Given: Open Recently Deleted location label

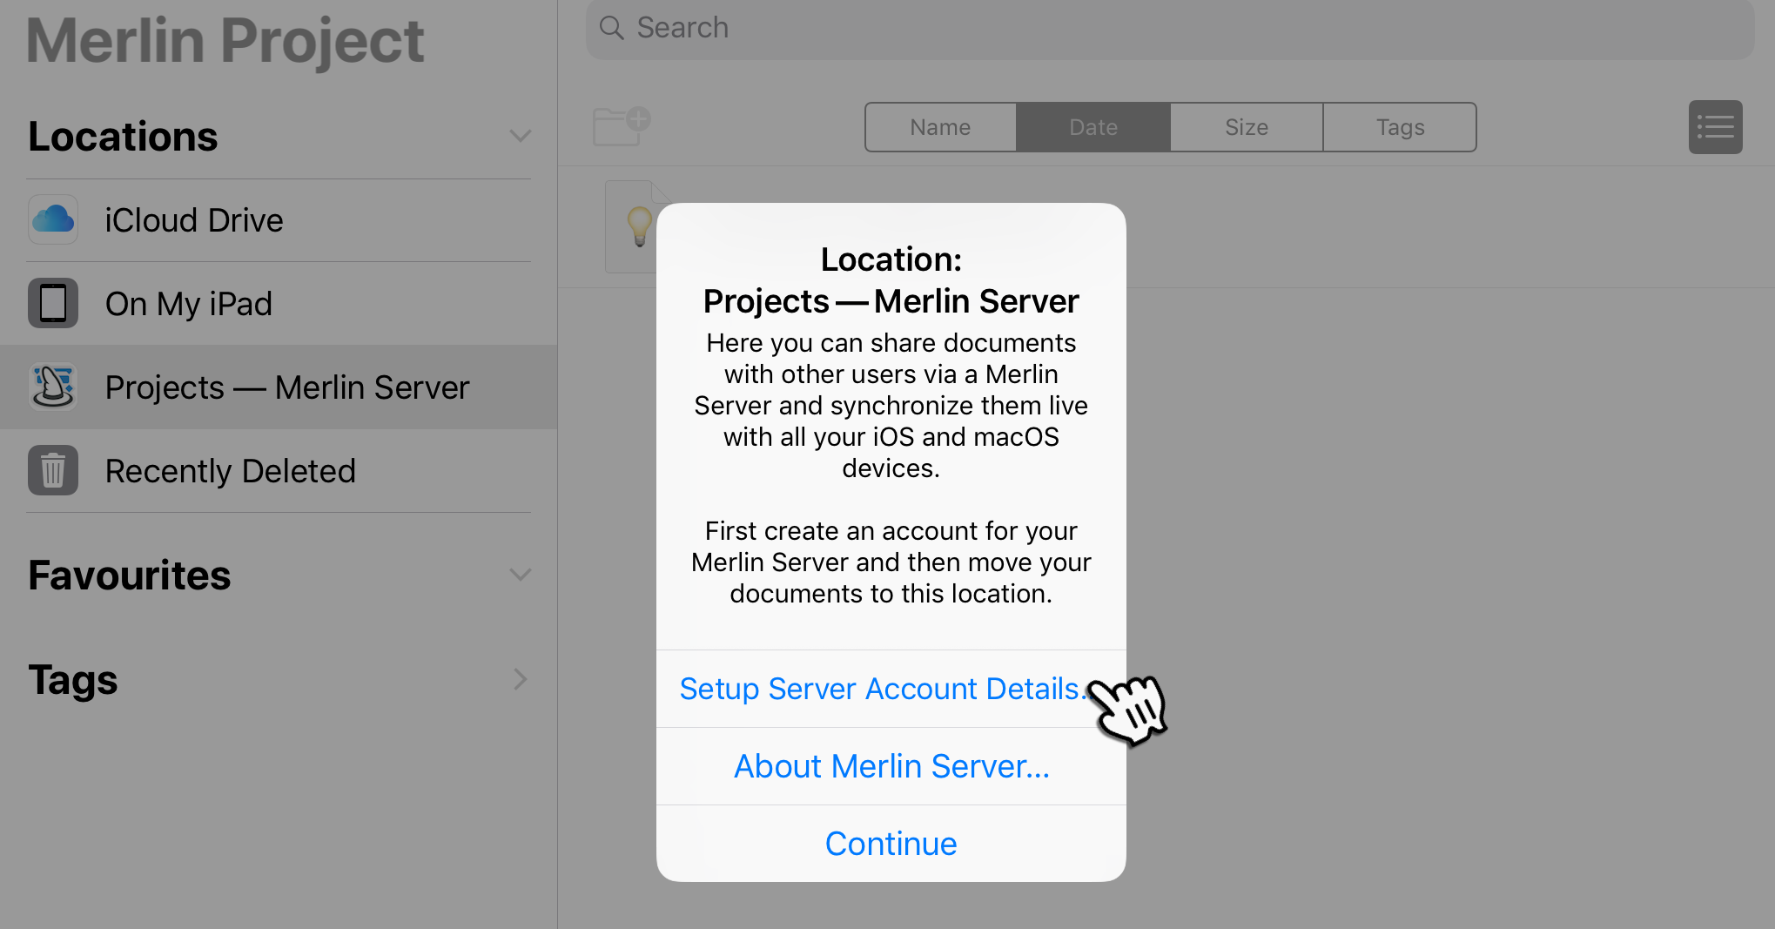Looking at the screenshot, I should click(231, 471).
